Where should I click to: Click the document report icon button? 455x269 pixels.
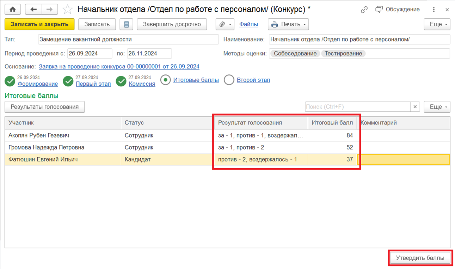(x=126, y=24)
